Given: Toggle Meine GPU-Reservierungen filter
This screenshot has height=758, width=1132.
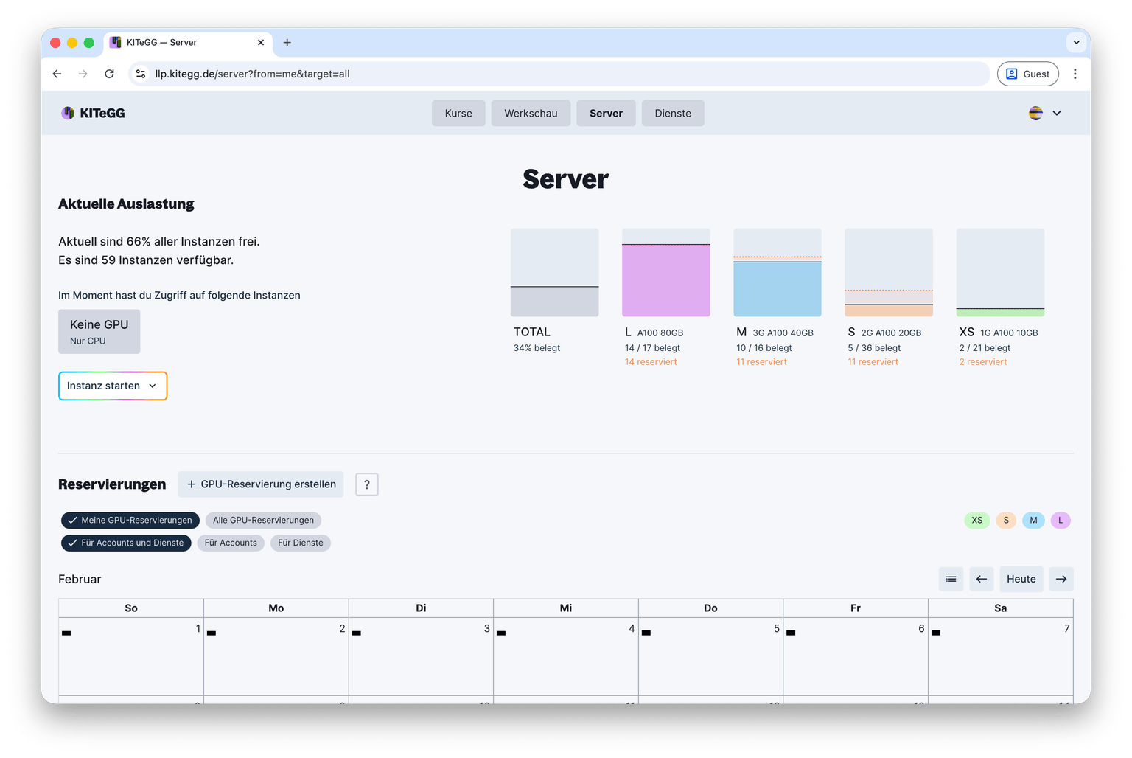Looking at the screenshot, I should (130, 520).
